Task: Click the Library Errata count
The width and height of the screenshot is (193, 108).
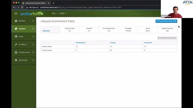Action: 148,31
